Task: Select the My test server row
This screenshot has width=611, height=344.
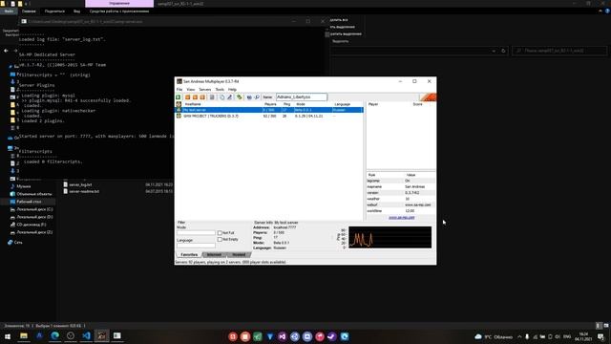Action: coord(269,110)
